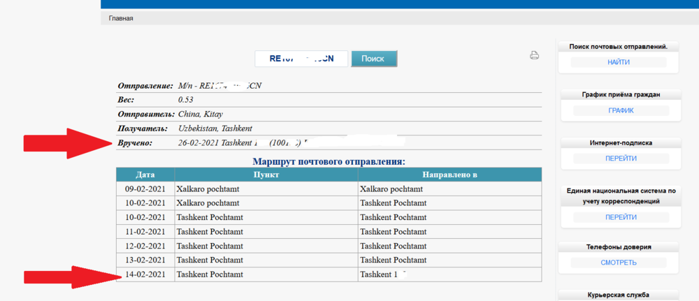
Task: Click the Дата column header
Action: pyautogui.click(x=145, y=175)
